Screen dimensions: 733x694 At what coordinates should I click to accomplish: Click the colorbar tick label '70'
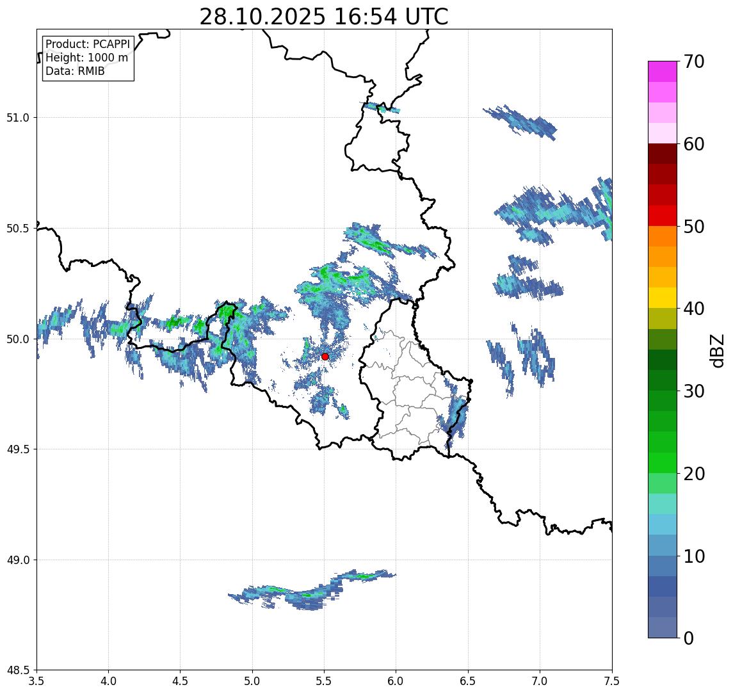(x=694, y=61)
